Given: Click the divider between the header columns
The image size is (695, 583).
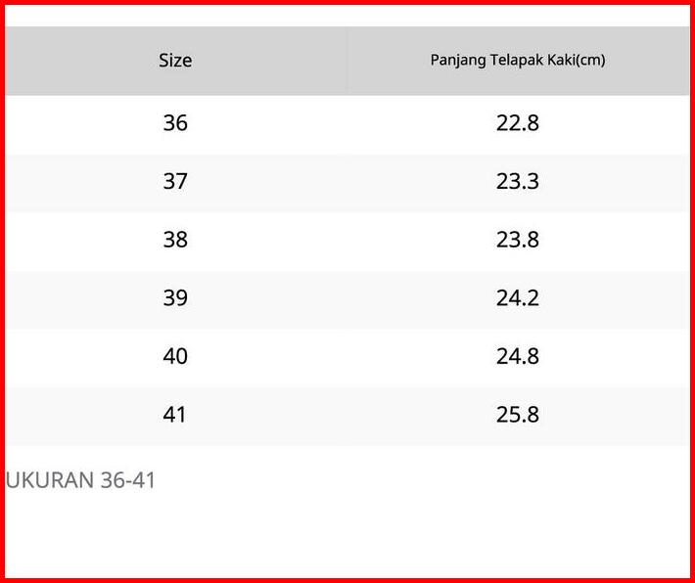Looking at the screenshot, I should pyautogui.click(x=347, y=61).
